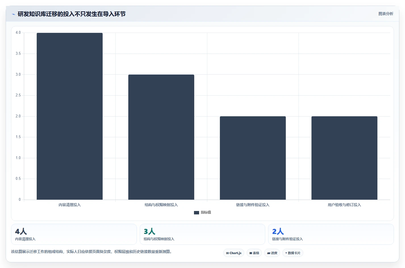
Task: Click the 用户验收与修订投入 x-axis label
Action: [345, 205]
